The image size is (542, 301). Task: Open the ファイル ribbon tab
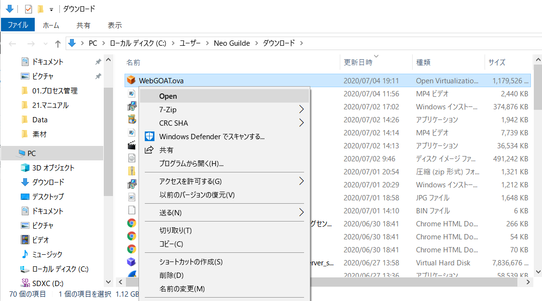pos(18,25)
